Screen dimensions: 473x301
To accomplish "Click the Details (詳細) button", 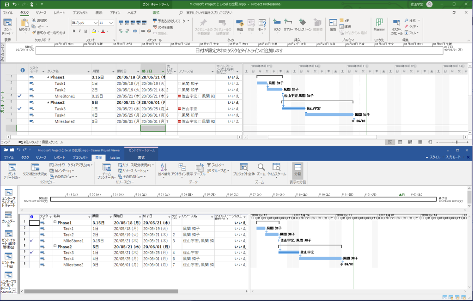I will pyautogui.click(x=345, y=26).
